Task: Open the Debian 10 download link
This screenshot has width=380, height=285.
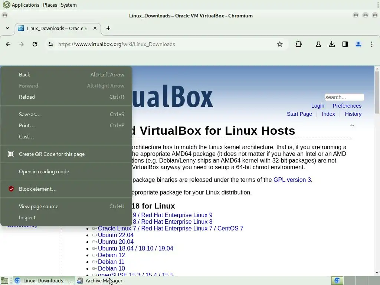Action: pyautogui.click(x=111, y=269)
